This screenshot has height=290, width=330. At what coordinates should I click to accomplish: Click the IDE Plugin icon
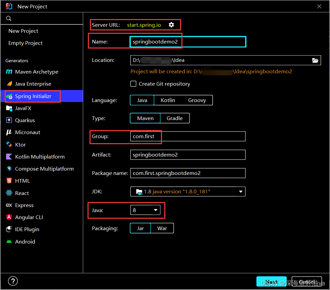[x=9, y=229]
